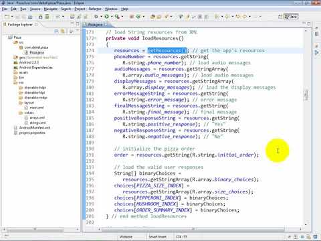Click the Next Annotation icon
Viewport: 321px width, 241px height.
pyautogui.click(x=217, y=17)
